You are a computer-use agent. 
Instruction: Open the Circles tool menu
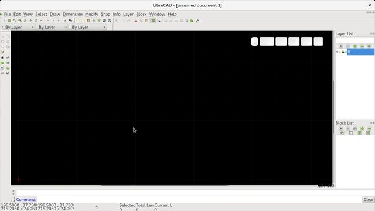pos(2,42)
